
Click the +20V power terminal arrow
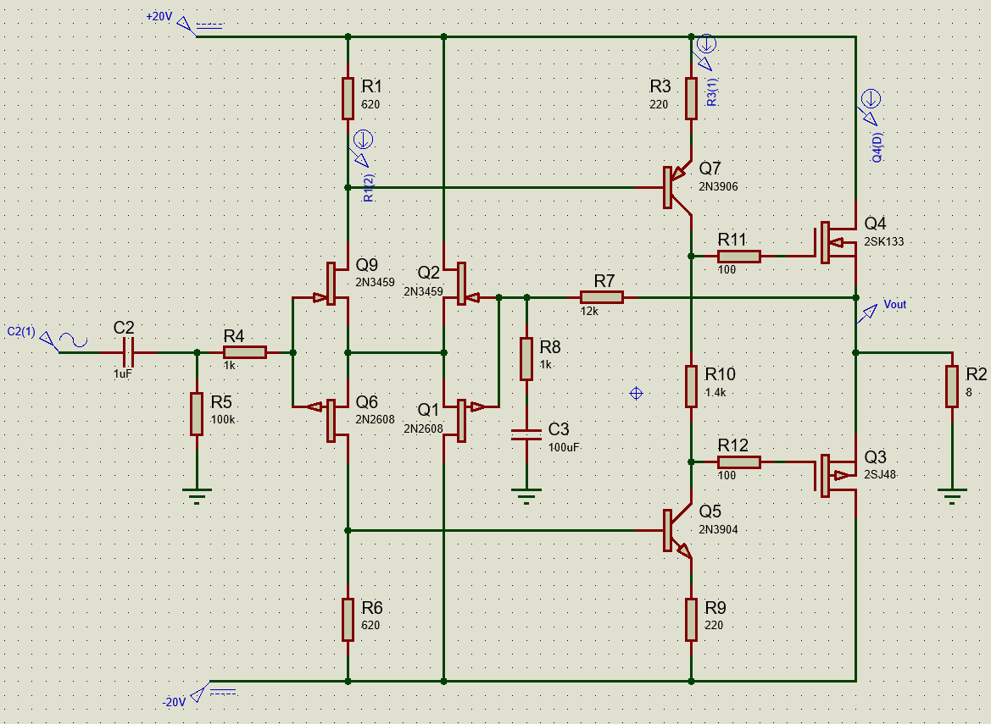(186, 26)
